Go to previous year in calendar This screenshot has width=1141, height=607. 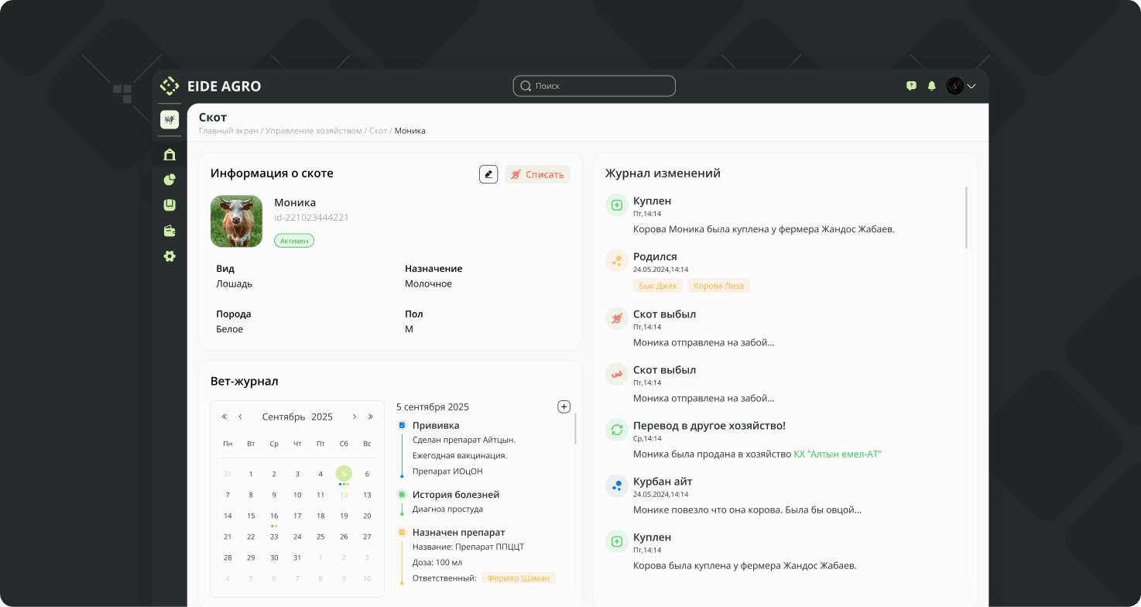(x=224, y=417)
